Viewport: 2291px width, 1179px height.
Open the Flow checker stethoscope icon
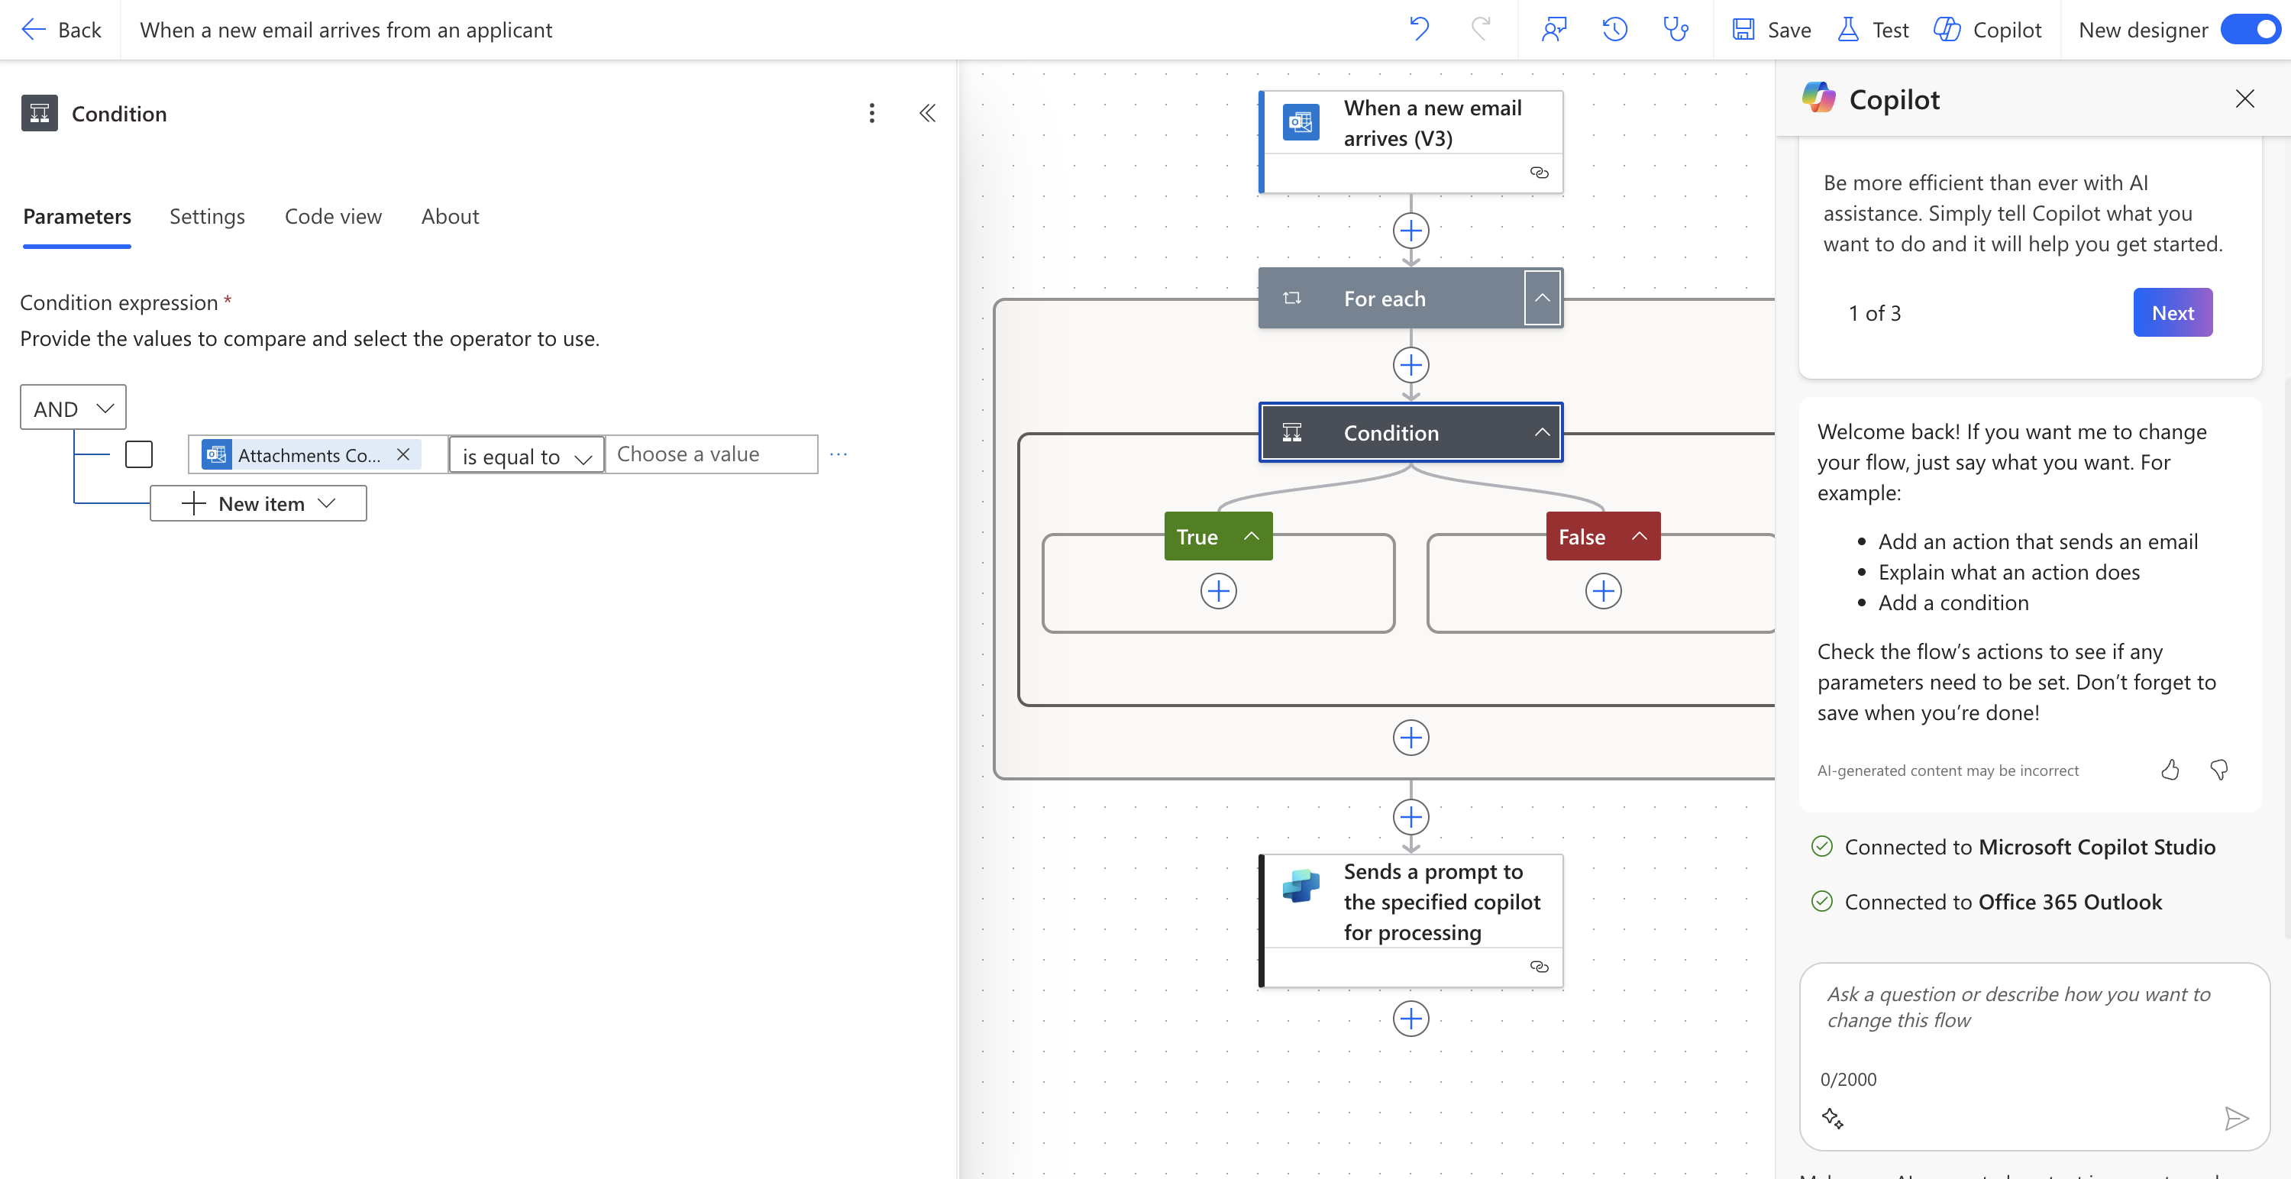[x=1675, y=29]
